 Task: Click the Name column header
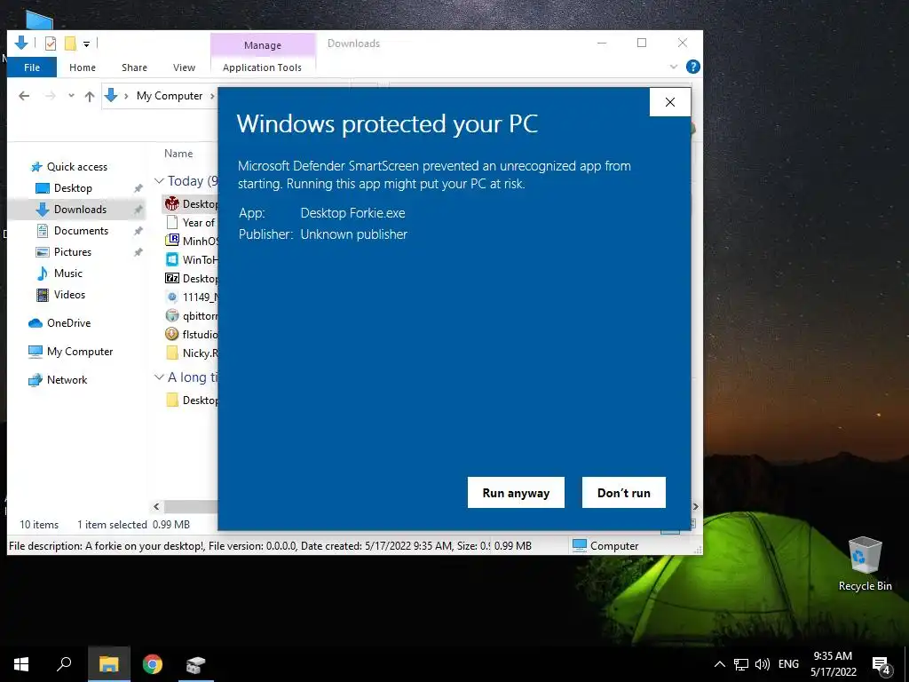(x=178, y=154)
